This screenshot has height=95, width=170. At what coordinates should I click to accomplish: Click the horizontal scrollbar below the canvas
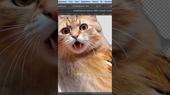[101, 93]
